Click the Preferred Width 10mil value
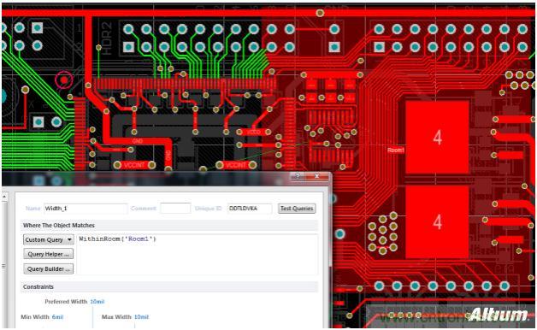537x330 pixels. 97,302
